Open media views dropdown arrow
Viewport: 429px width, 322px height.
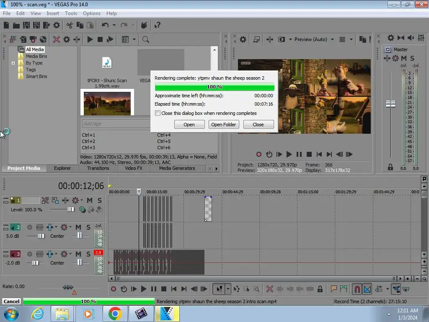tap(134, 39)
